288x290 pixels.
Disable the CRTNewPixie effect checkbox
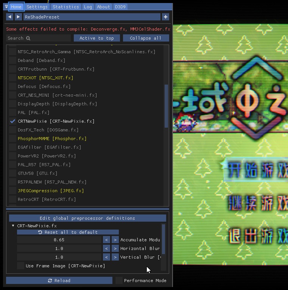click(x=12, y=121)
